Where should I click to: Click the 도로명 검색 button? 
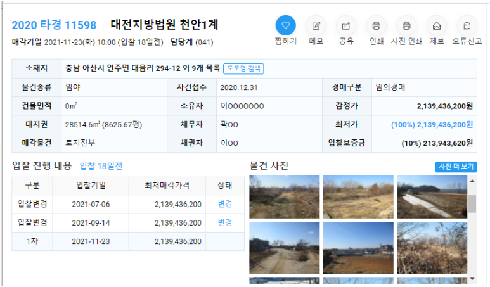pos(243,68)
